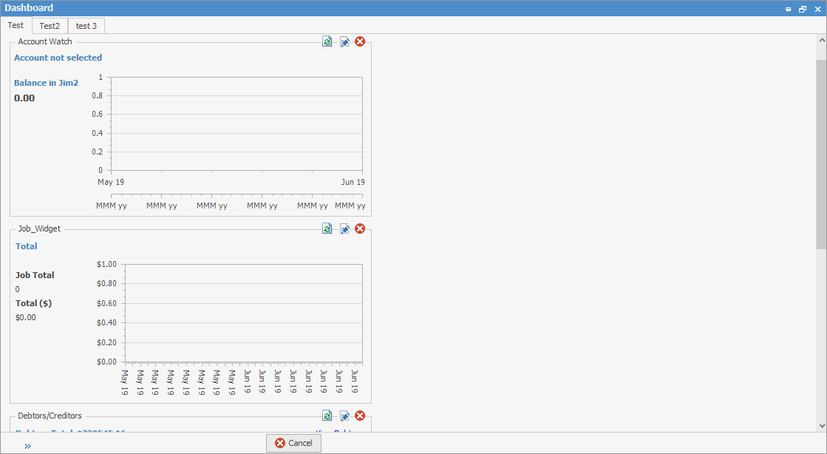Click the 'May 19' label under Account Watch chart
Screen dimensions: 827x454
coord(111,182)
